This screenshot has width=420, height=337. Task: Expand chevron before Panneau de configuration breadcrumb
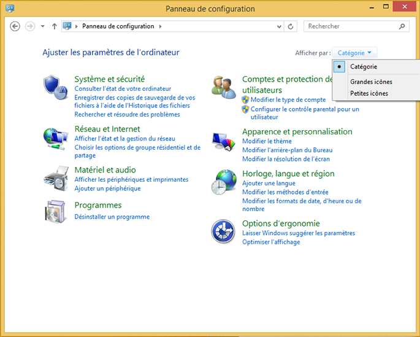tap(77, 26)
